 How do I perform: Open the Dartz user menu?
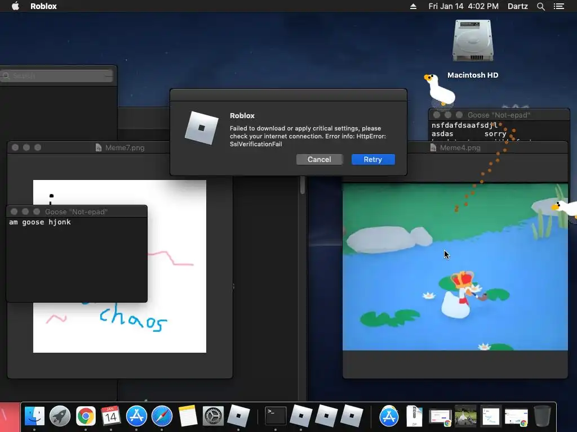[517, 6]
